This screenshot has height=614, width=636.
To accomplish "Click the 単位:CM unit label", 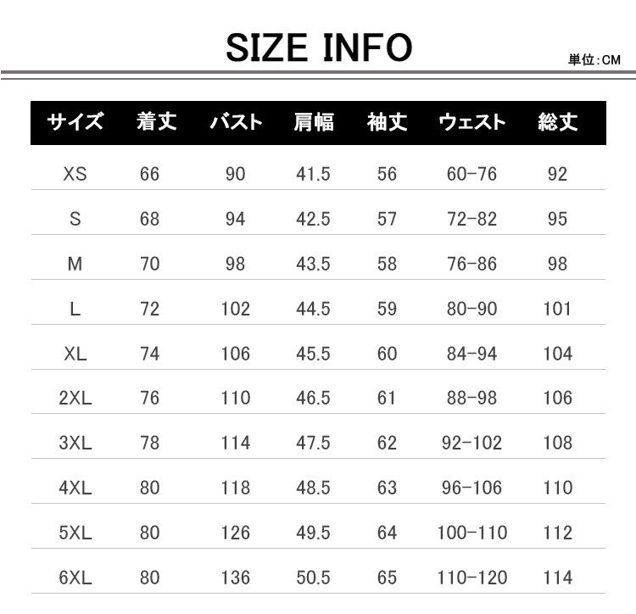I will [x=594, y=60].
